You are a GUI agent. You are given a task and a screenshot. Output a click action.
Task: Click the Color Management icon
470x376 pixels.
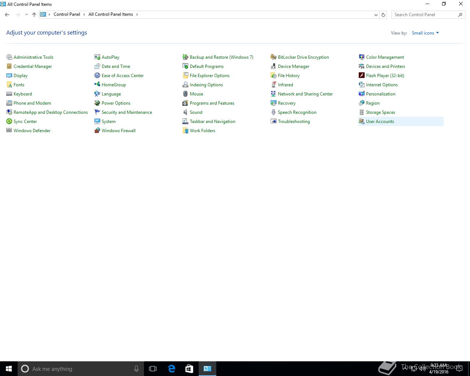[362, 57]
